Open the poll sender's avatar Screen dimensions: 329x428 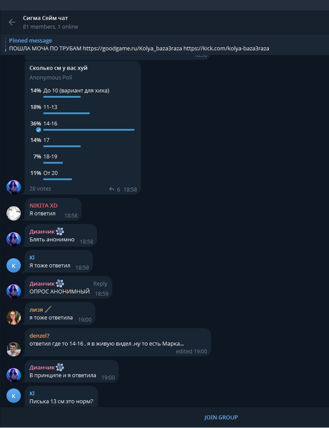point(13,187)
